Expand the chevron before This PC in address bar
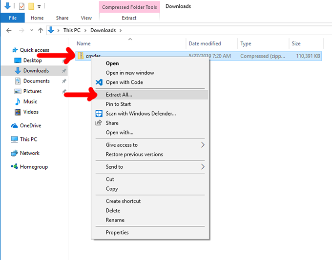The height and width of the screenshot is (260, 332). [58, 30]
